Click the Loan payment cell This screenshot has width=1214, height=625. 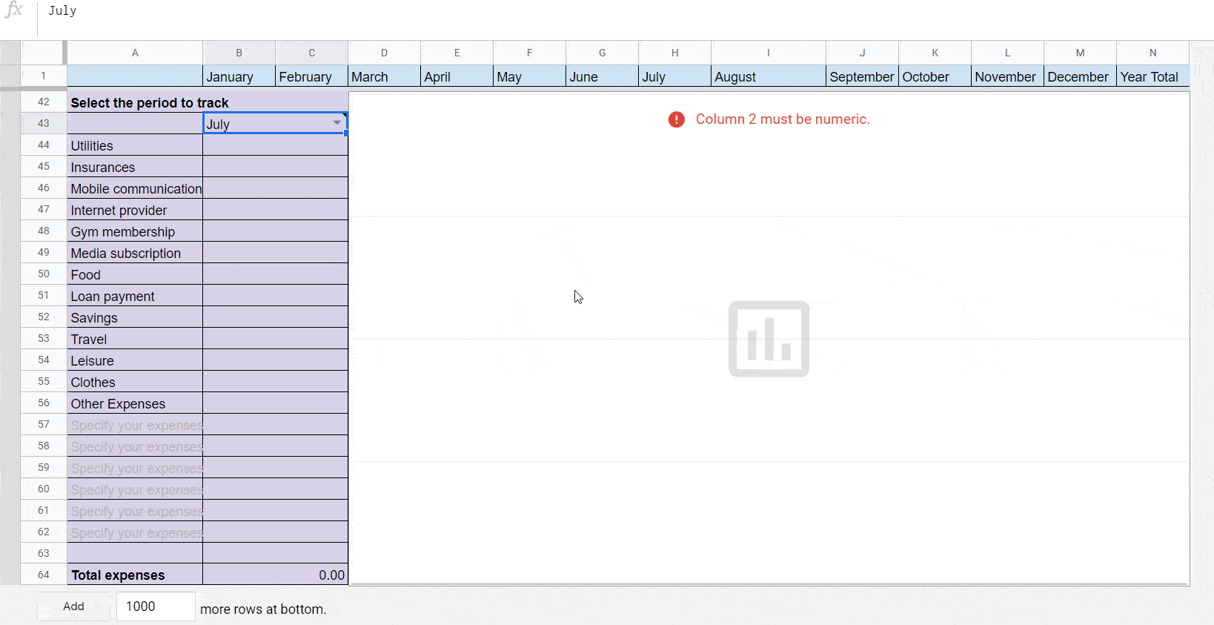135,296
